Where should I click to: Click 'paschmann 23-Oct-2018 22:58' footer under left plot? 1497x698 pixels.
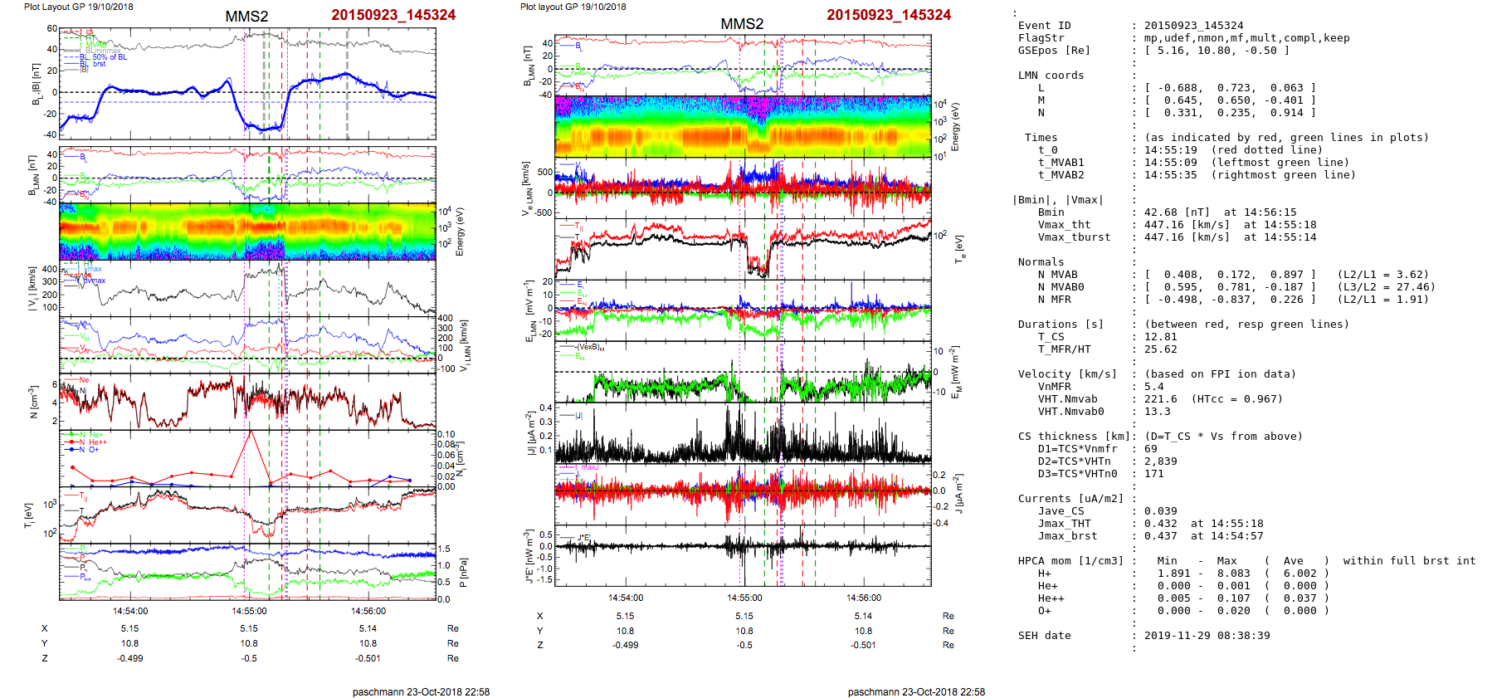421,692
